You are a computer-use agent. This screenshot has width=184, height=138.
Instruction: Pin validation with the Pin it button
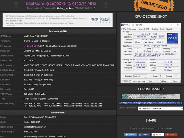click(171, 135)
